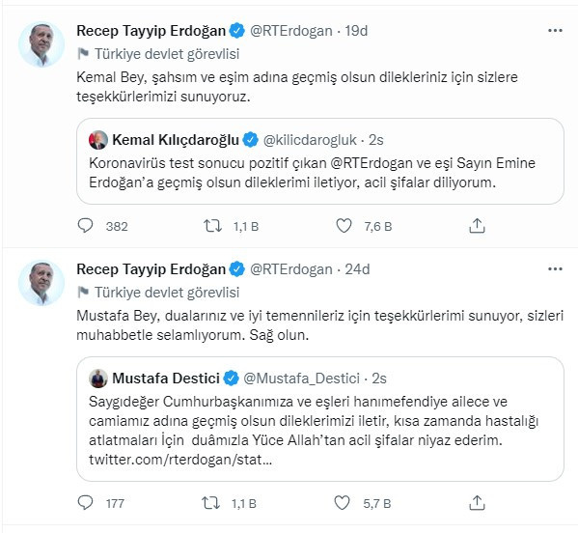Open the @Mustafa_Destici handle
Image resolution: width=578 pixels, height=533 pixels.
pos(301,379)
